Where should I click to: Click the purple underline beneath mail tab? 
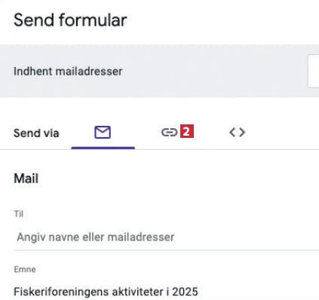(103, 148)
